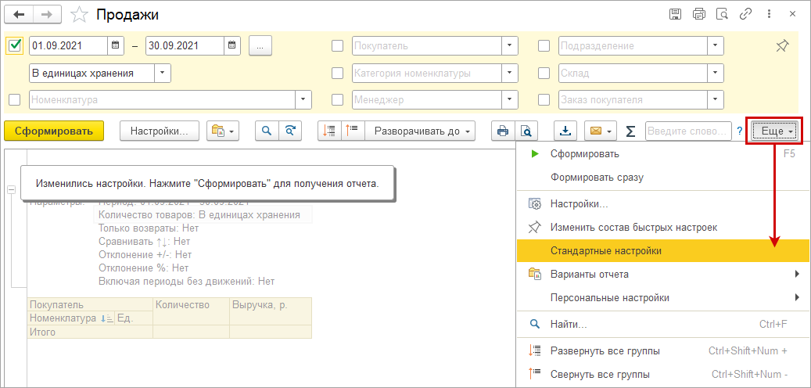Viewport: 811px width, 388px height.
Task: Click the find magnifier toolbar icon
Action: (267, 131)
